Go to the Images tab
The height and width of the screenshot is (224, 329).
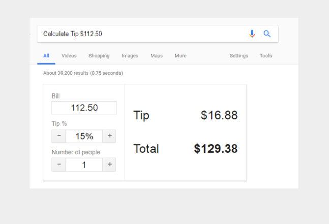130,56
